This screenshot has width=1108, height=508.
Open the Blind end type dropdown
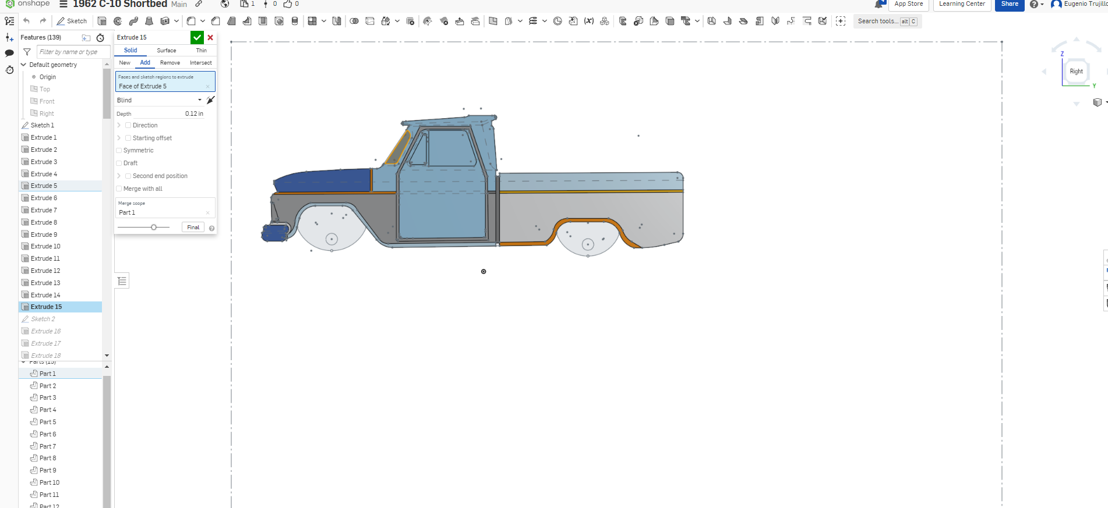159,100
